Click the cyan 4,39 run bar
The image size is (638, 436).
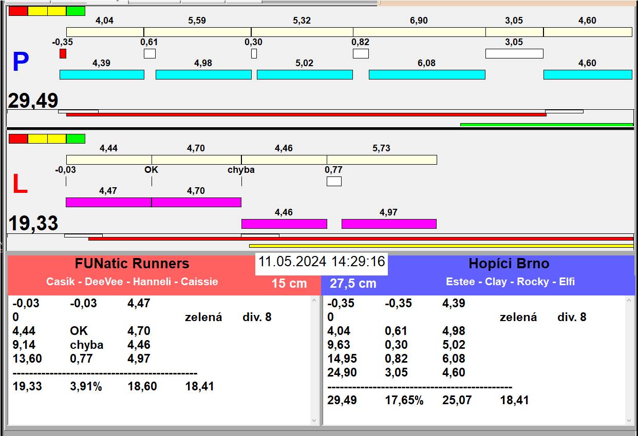[x=102, y=74]
